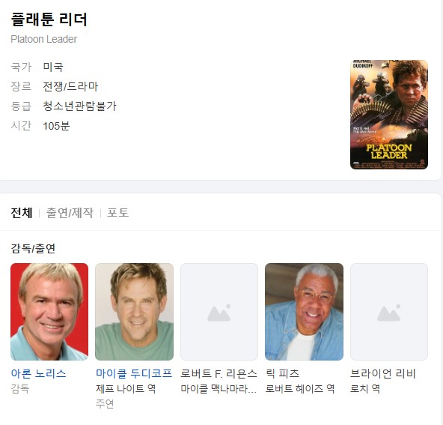This screenshot has width=443, height=425.
Task: Click the 브라이언 리비 name text
Action: coord(383,373)
